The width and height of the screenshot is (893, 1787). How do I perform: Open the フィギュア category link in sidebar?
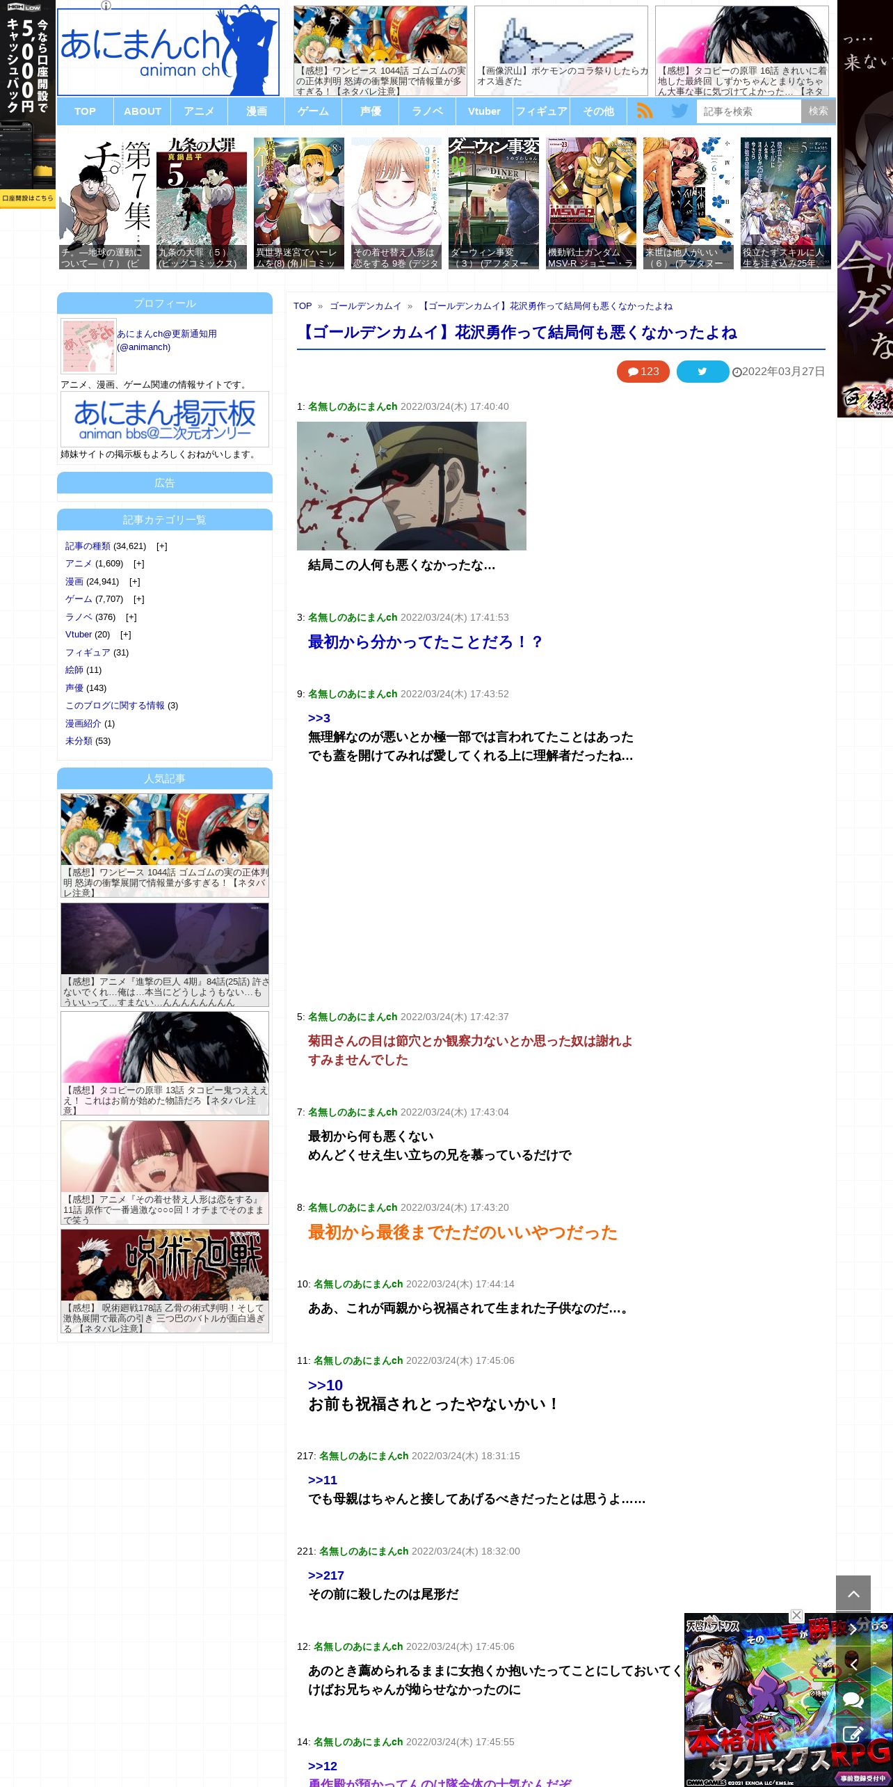(88, 653)
